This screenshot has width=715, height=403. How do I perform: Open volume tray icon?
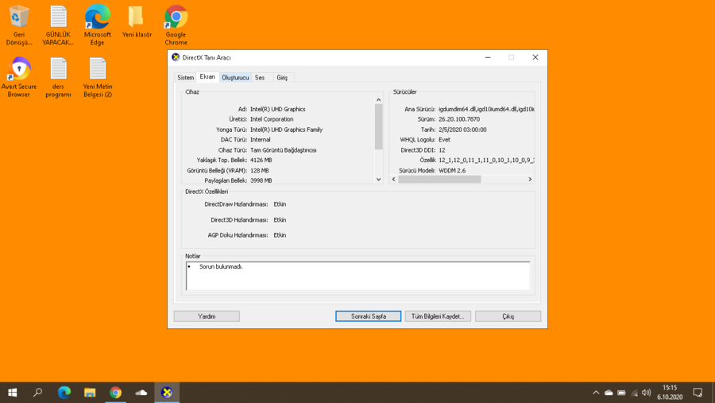(x=646, y=393)
